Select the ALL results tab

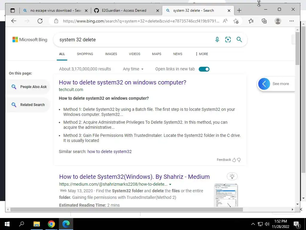pos(62,54)
